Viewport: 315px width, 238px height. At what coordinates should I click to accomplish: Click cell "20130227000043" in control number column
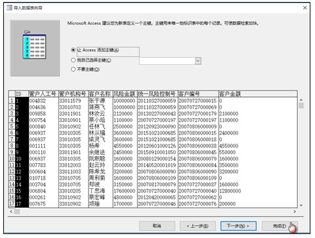[x=157, y=113]
